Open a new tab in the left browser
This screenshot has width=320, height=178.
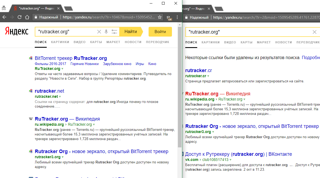tap(68, 8)
